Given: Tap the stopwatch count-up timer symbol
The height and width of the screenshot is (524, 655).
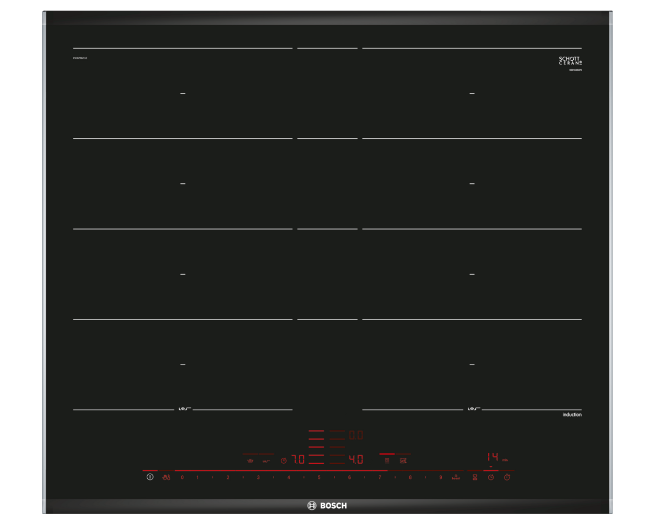Looking at the screenshot, I should [x=507, y=477].
